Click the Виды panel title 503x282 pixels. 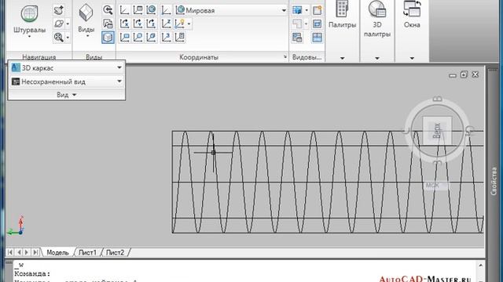click(94, 57)
